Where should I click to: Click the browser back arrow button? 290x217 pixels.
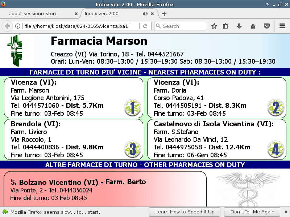(x=7, y=26)
